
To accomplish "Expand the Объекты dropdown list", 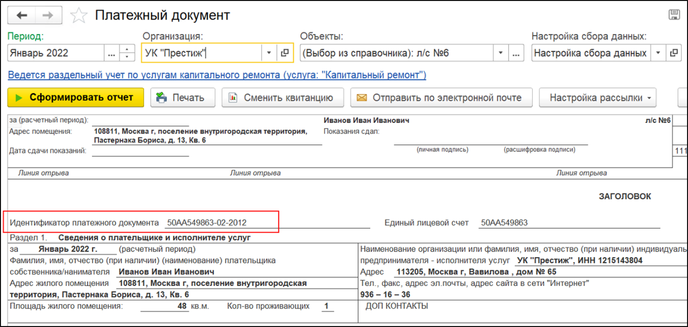I will coord(501,53).
